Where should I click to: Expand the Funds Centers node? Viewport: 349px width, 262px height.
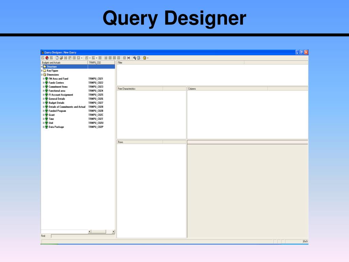[x=44, y=83]
